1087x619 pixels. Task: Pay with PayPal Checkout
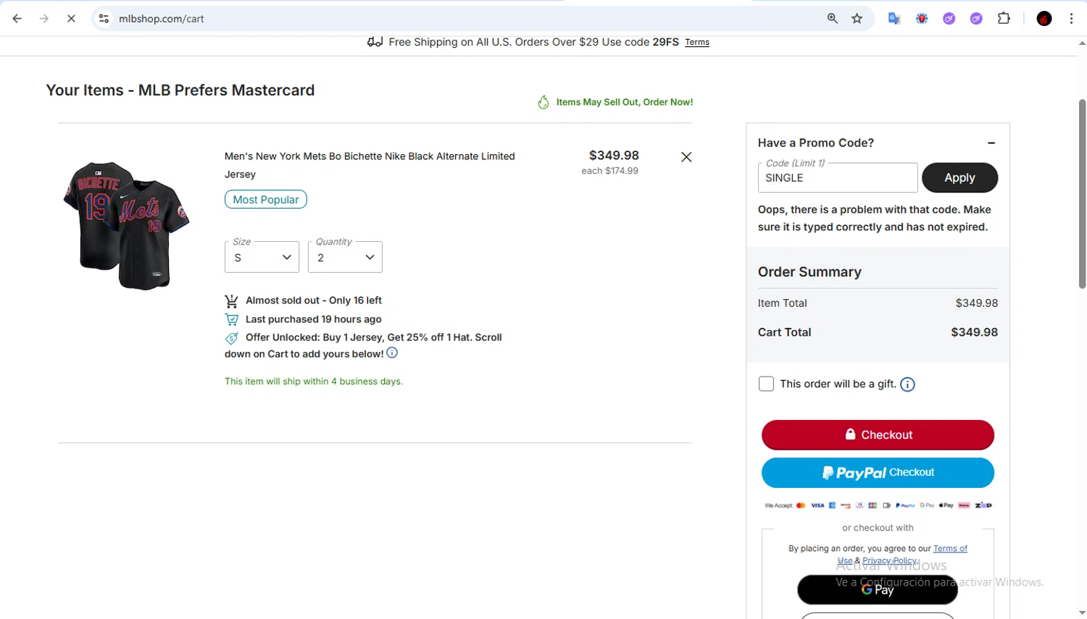click(878, 473)
